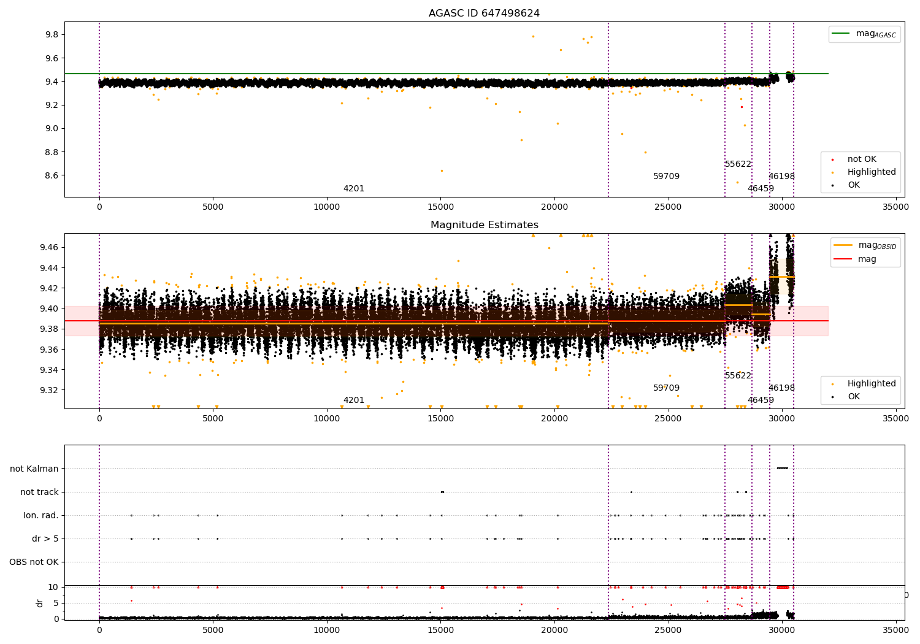Click the 'Magnitude Estimates' plot title
Image resolution: width=920 pixels, height=644 pixels.
484,225
